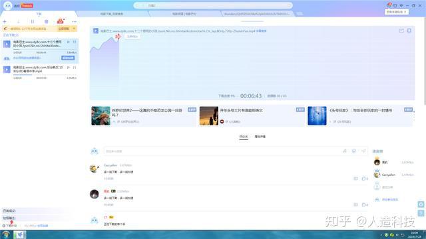Open the Jurassic World 2 video thumbnail
This screenshot has width=426, height=239.
coord(101,116)
